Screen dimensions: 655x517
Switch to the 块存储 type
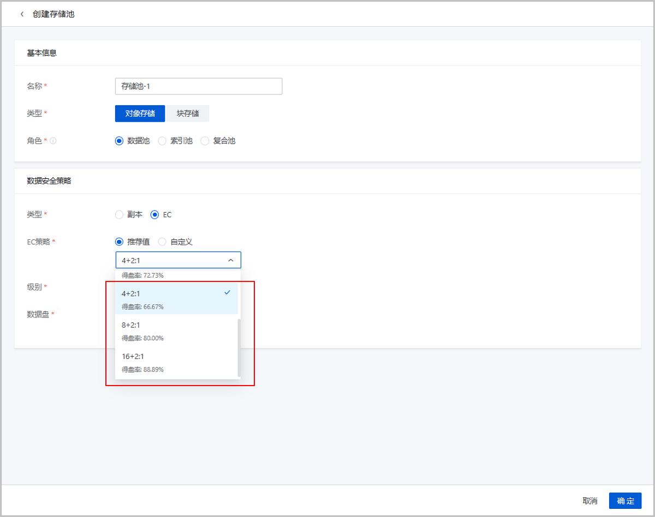188,113
